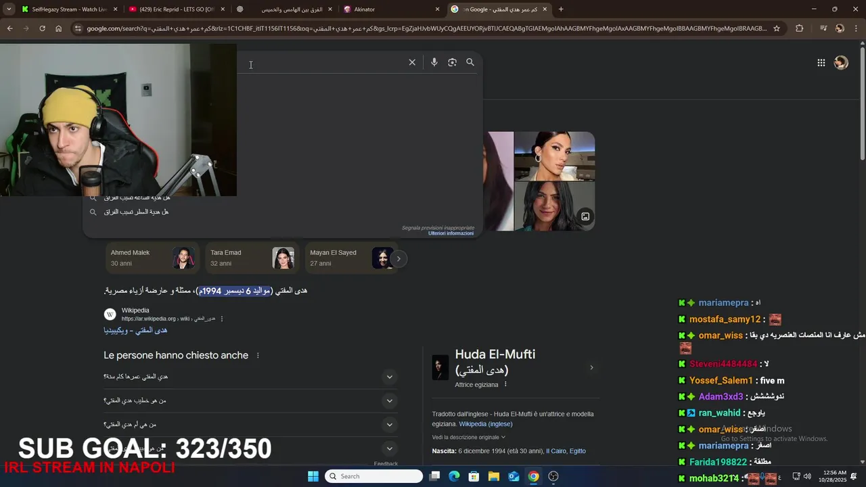
Task: Open Google account profile picture
Action: [x=841, y=63]
